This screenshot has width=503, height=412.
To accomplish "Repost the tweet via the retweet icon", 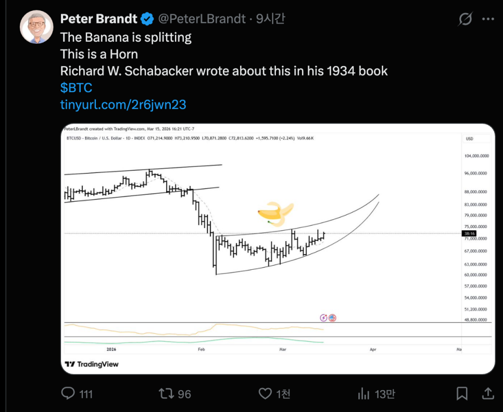I will coord(167,393).
